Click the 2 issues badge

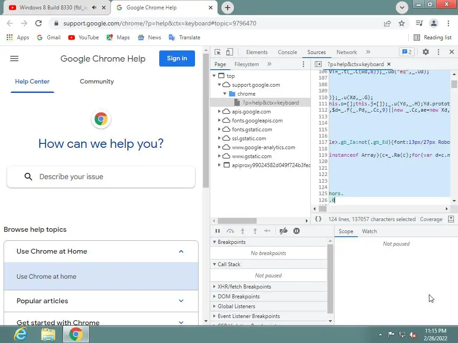point(407,52)
